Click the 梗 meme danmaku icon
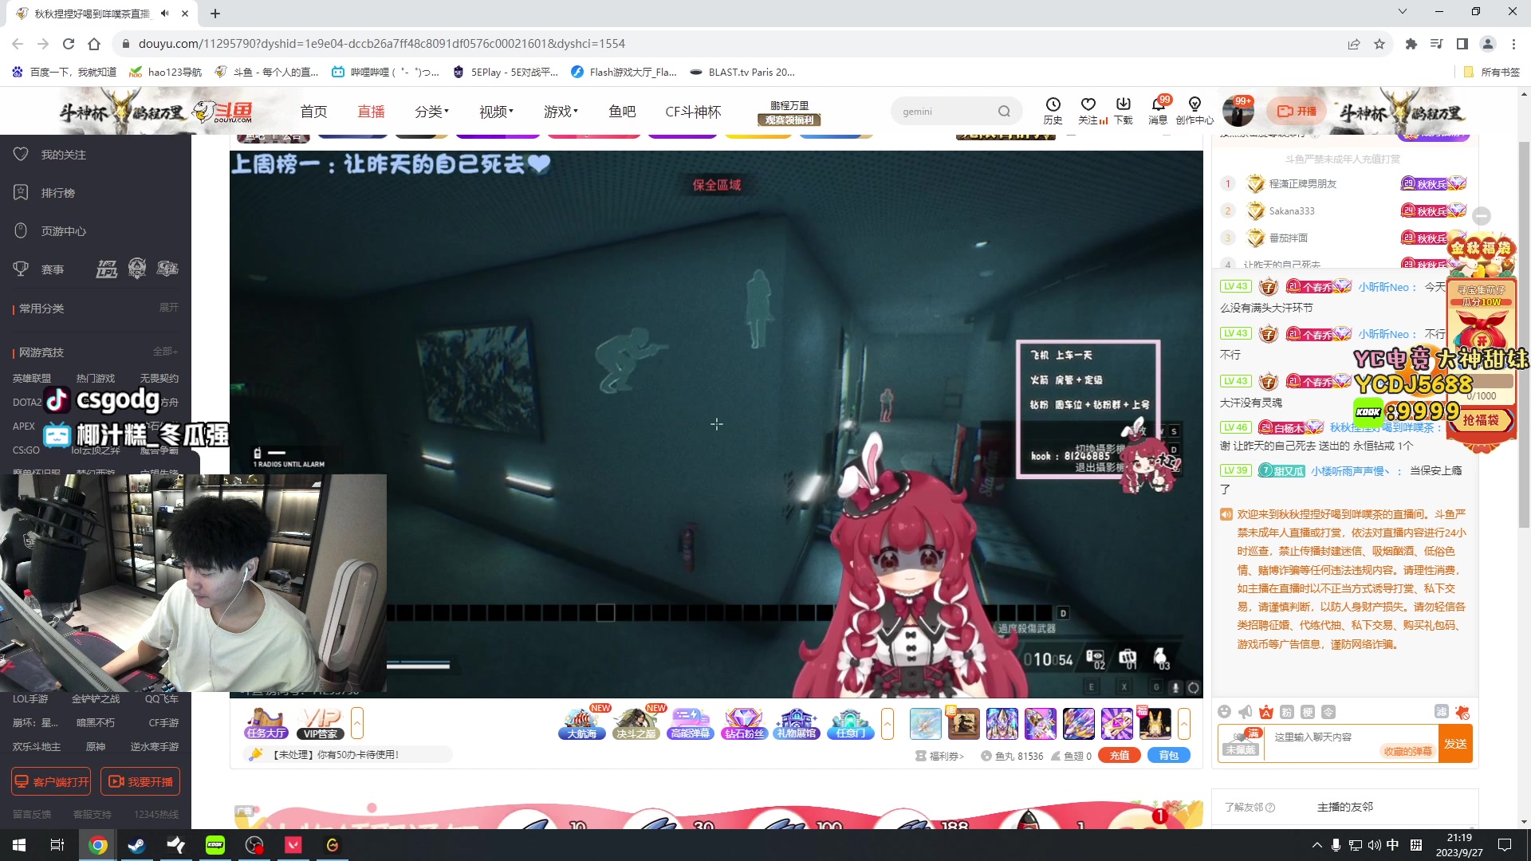 pos(1308,712)
